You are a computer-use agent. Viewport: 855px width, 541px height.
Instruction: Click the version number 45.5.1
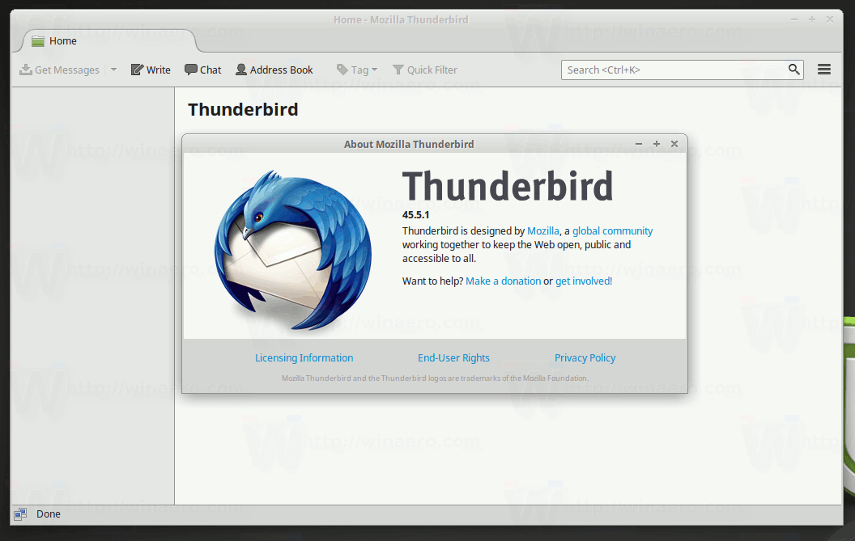coord(416,214)
